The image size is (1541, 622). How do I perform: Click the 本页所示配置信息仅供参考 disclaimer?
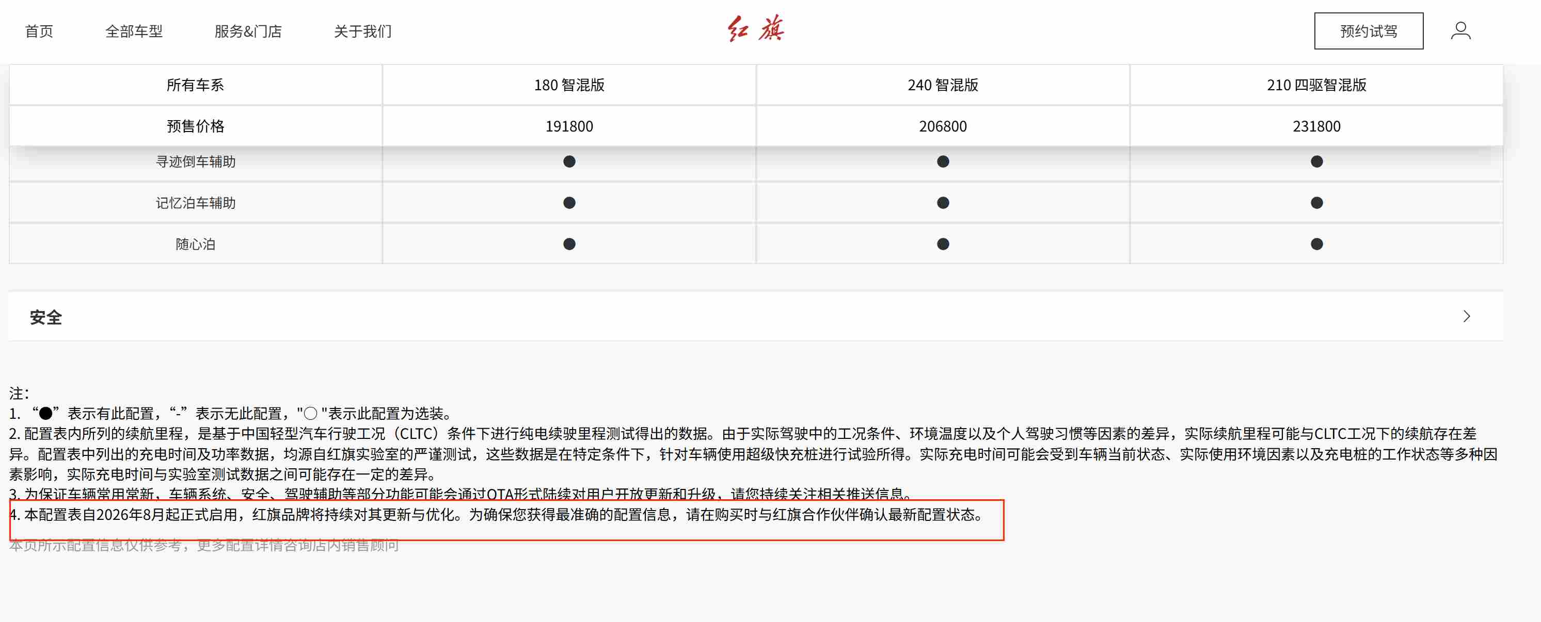[x=204, y=545]
